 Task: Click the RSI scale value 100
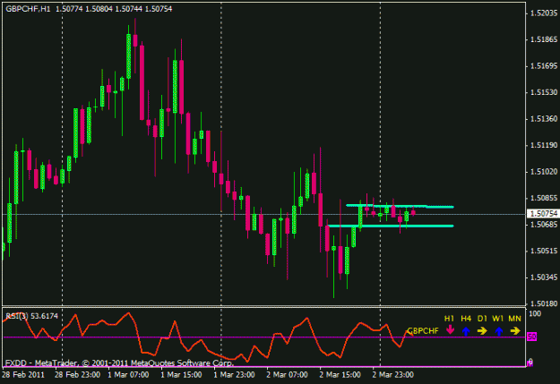(x=535, y=314)
